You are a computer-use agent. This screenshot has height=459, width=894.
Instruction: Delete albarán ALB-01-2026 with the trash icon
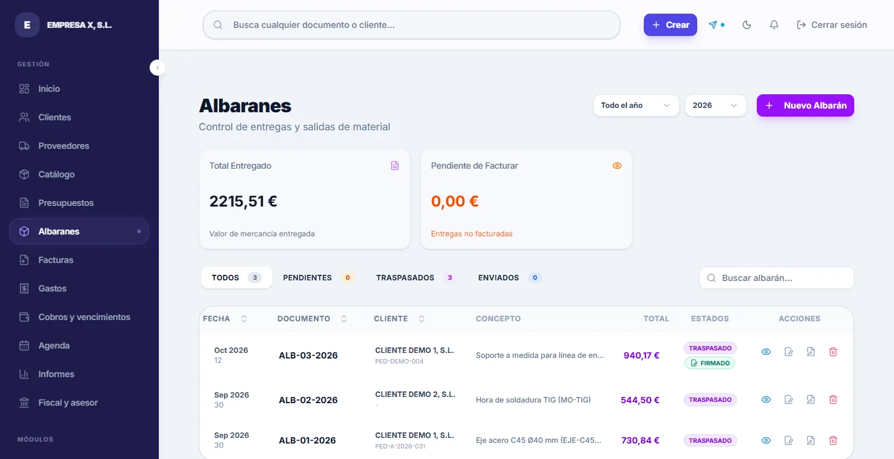[833, 440]
